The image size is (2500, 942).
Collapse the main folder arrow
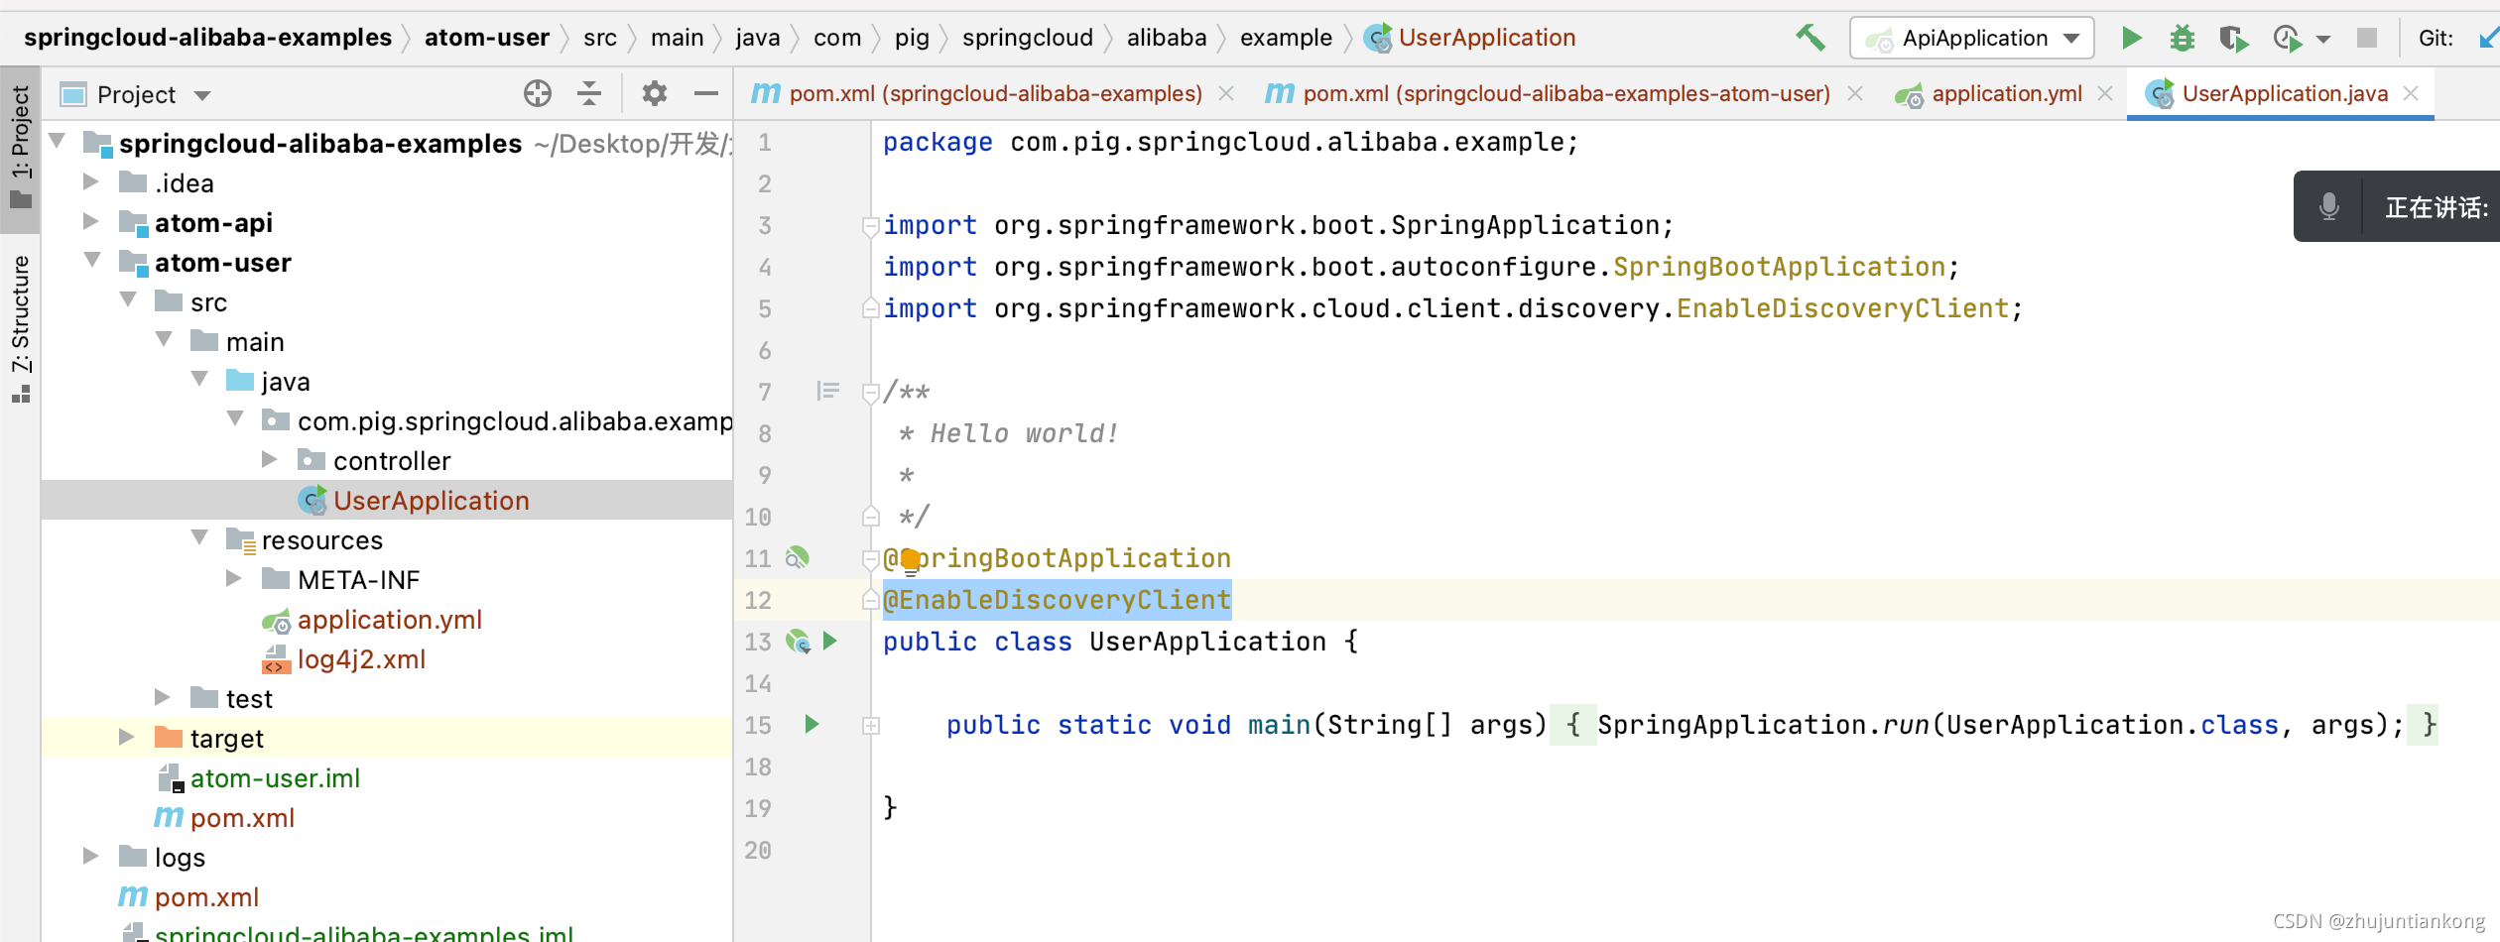pos(164,340)
